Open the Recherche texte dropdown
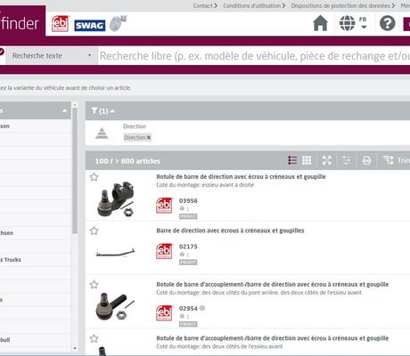Screen dimensions: 410x356 tap(52, 55)
